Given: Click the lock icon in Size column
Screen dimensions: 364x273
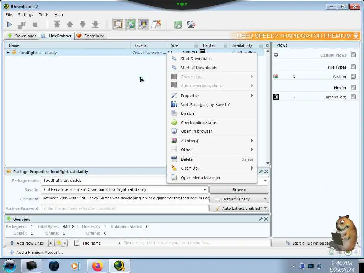Looking at the screenshot, I should pyautogui.click(x=196, y=45).
